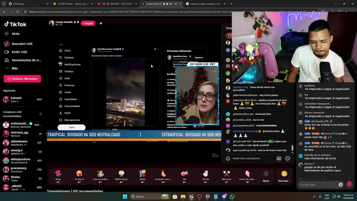The width and height of the screenshot is (357, 201).
Task: Open the gift money icon in chat
Action: [279, 158]
